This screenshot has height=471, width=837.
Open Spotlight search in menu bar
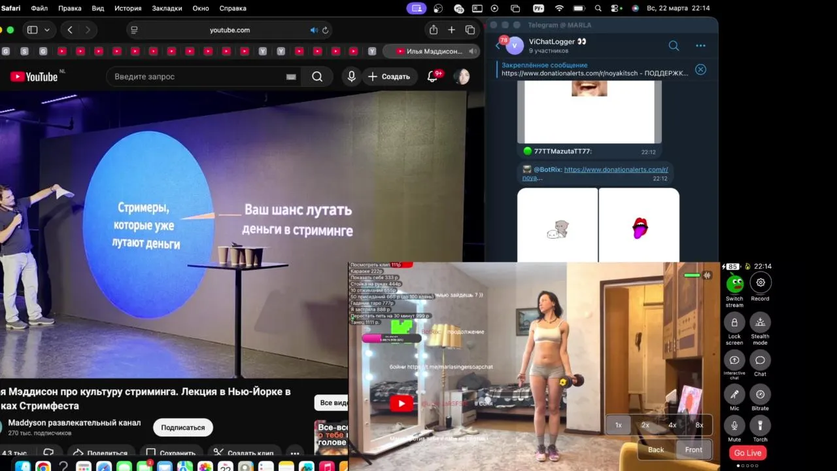[598, 9]
